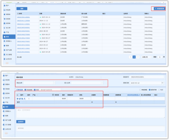The width and height of the screenshot is (169, 140).
Task: Go to the previous page arrow
Action: (x=130, y=57)
